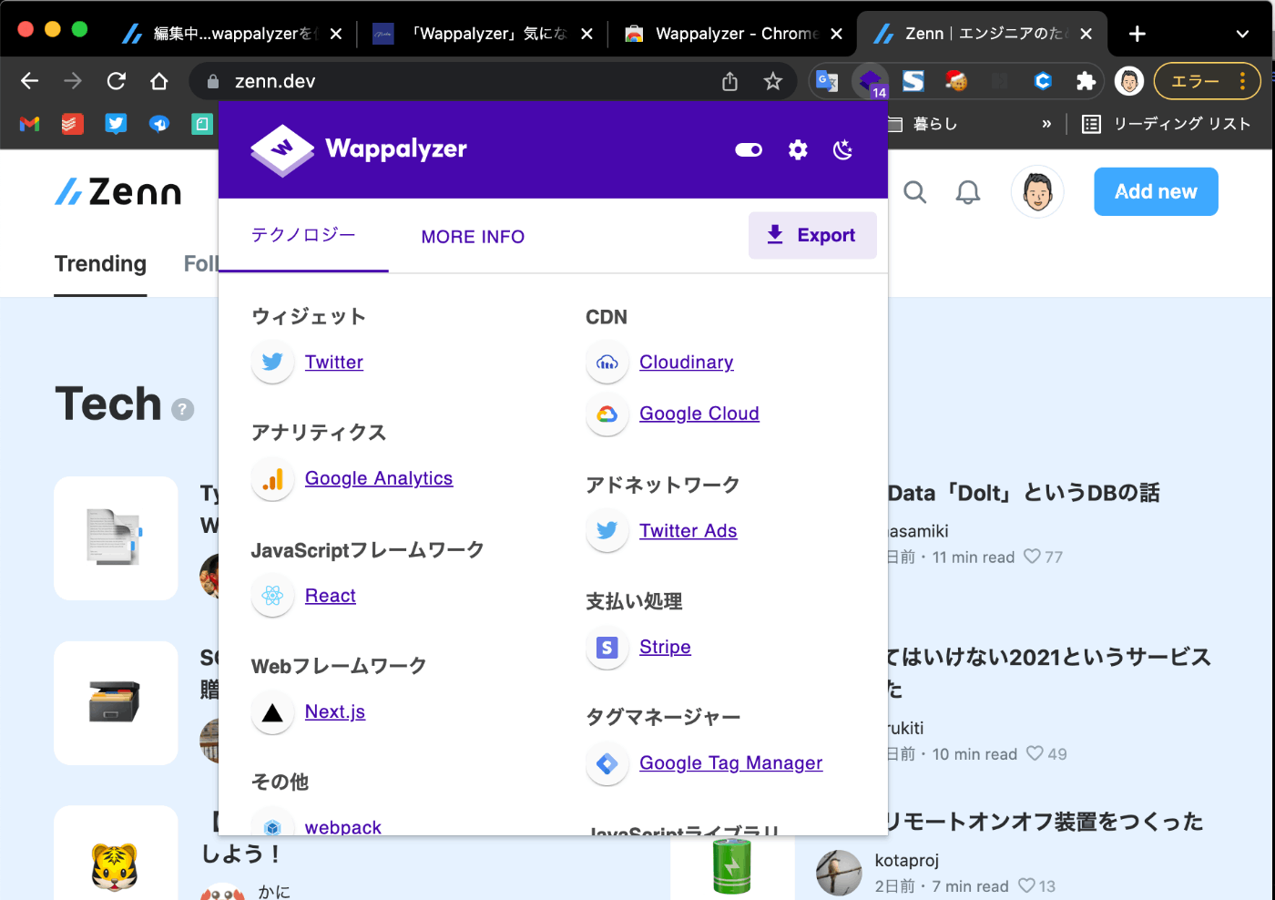Switch to the 編集中...wappalyzer browser tab

click(x=232, y=34)
